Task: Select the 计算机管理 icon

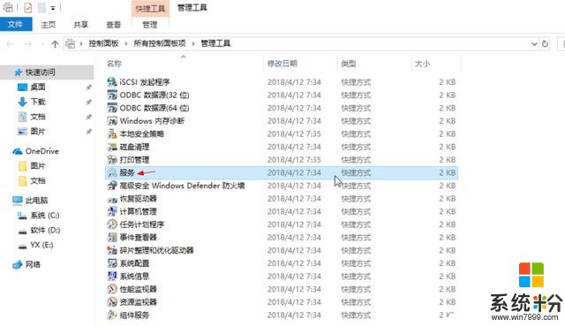Action: [112, 211]
